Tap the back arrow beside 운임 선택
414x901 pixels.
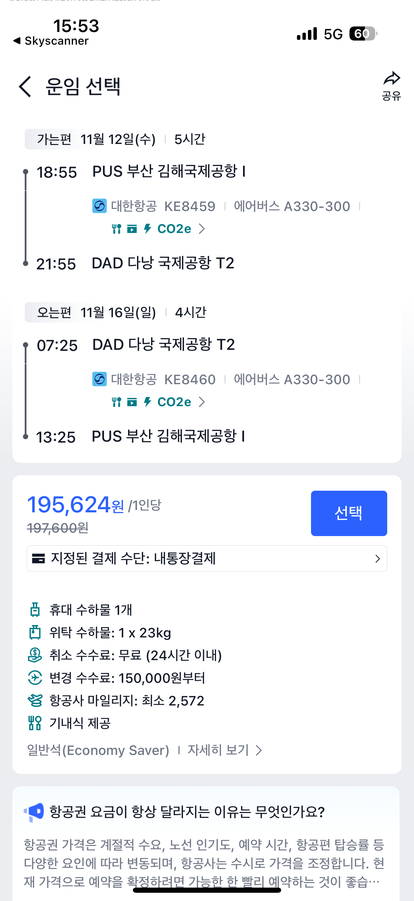tap(25, 86)
